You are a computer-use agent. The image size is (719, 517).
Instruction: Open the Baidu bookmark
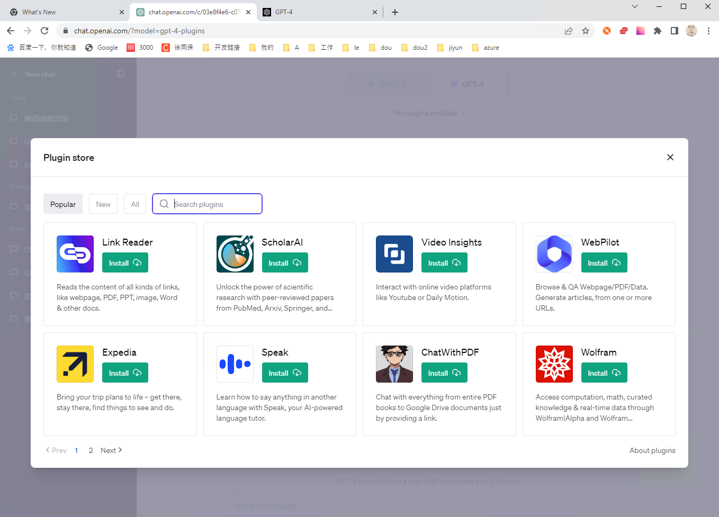41,48
